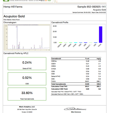This screenshot has height=113, width=113.
Task: Click the tall THCA bar in chart
Action: pyautogui.click(x=101, y=35)
